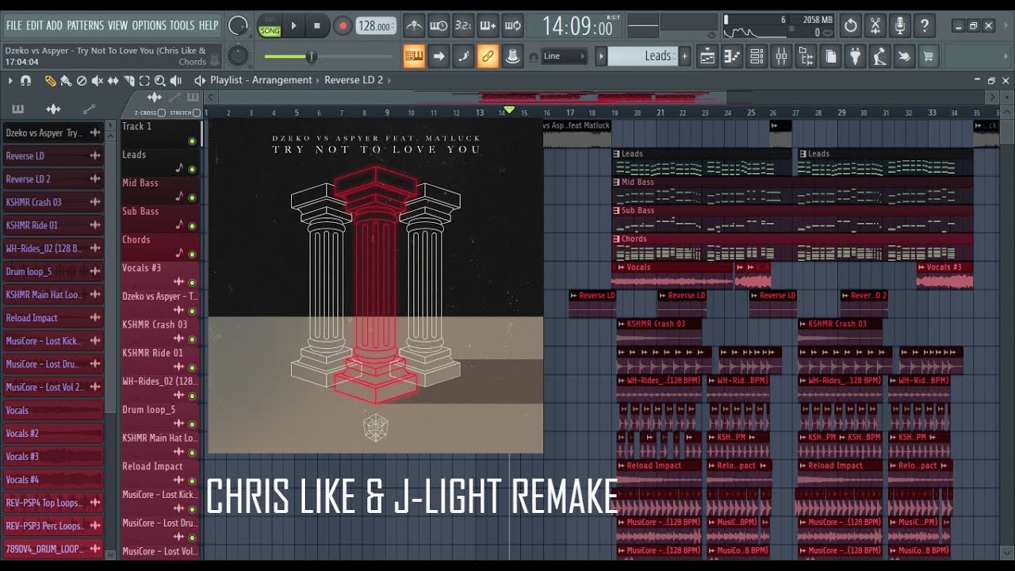
Task: Open the FILE menu
Action: point(14,25)
